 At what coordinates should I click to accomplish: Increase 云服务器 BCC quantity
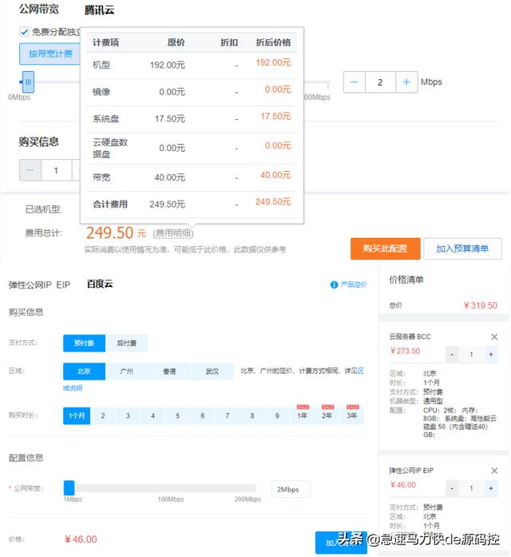491,355
